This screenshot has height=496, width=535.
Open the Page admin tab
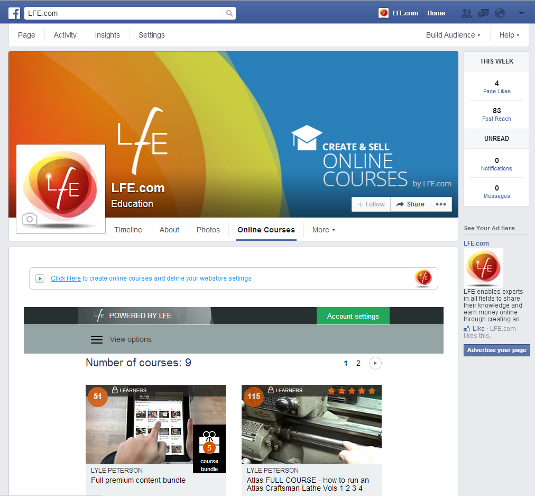tap(26, 35)
